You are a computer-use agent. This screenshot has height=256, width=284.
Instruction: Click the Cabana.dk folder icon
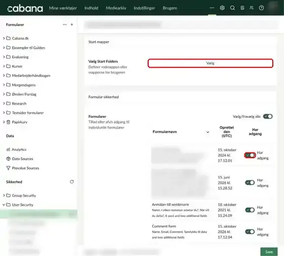pos(8,38)
